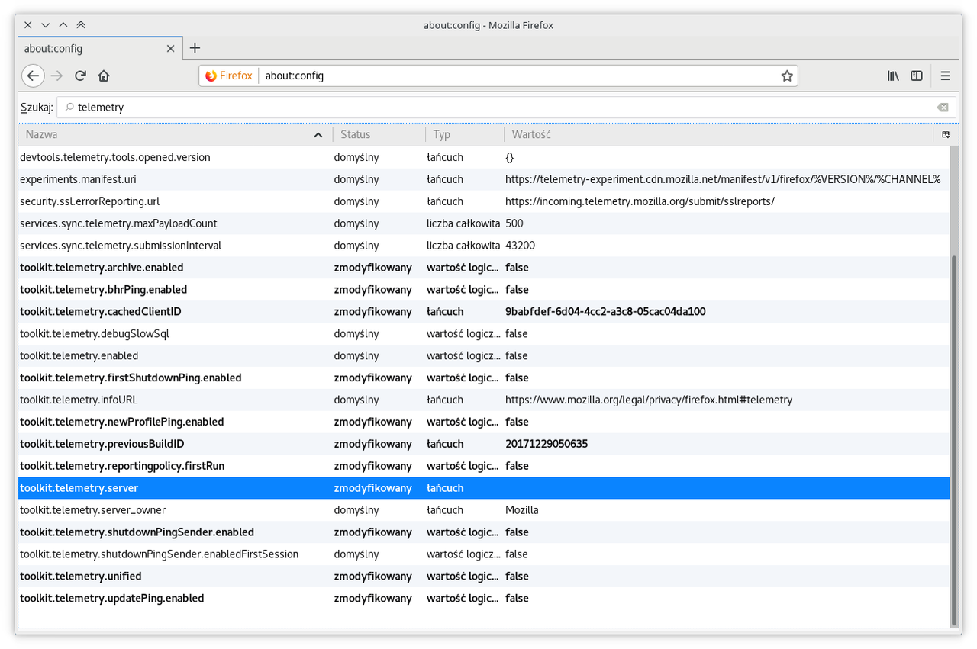Open the hamburger application menu
The image size is (977, 649).
(945, 76)
